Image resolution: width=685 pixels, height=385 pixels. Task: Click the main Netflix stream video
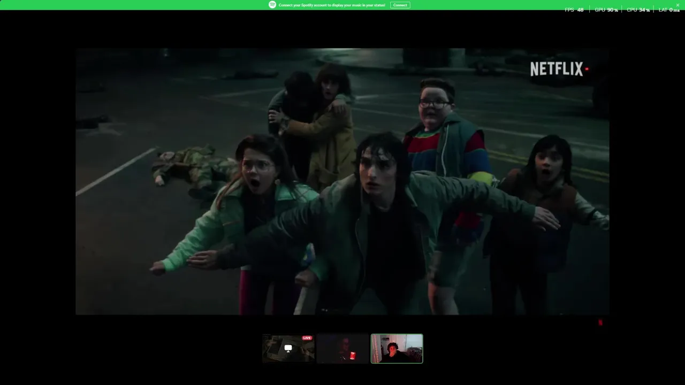coord(342,181)
